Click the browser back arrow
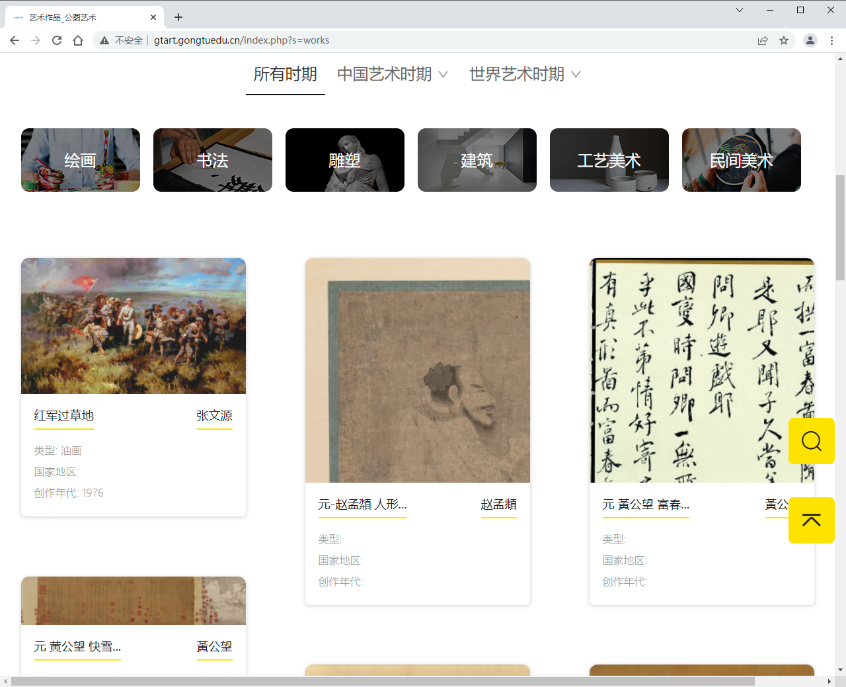This screenshot has height=687, width=846. click(15, 40)
